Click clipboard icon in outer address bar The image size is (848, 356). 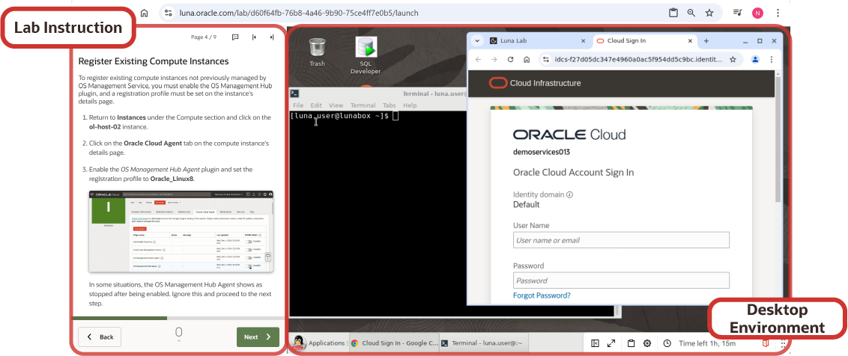(673, 13)
